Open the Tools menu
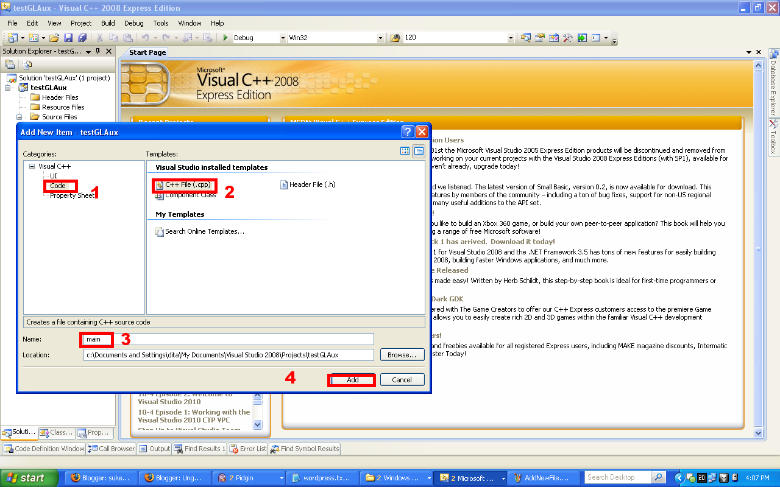 tap(161, 23)
